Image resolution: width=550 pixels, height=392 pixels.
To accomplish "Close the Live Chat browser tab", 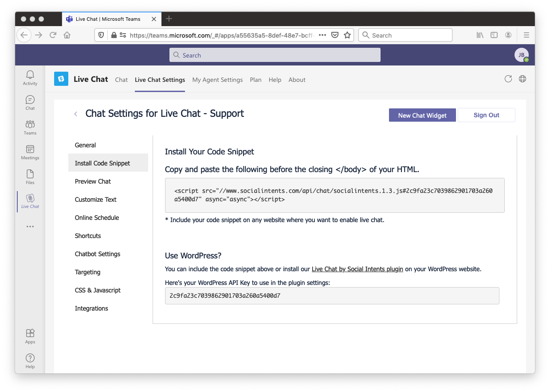I will 154,19.
